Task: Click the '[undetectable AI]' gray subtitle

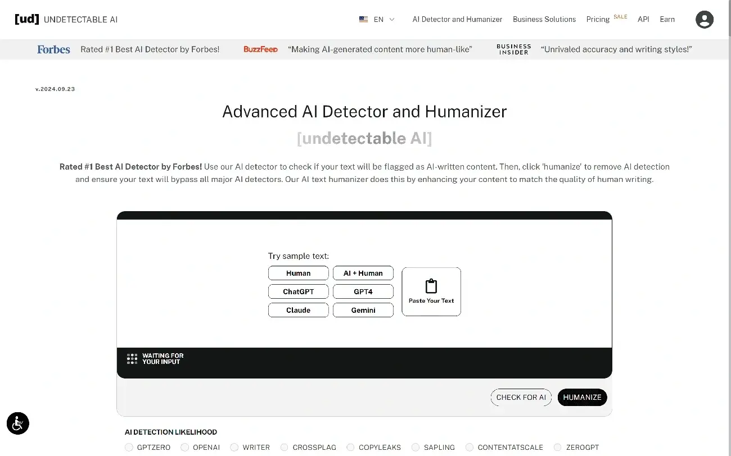Action: pos(364,138)
